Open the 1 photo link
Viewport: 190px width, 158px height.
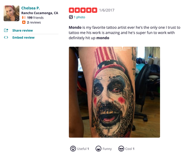pos(79,17)
